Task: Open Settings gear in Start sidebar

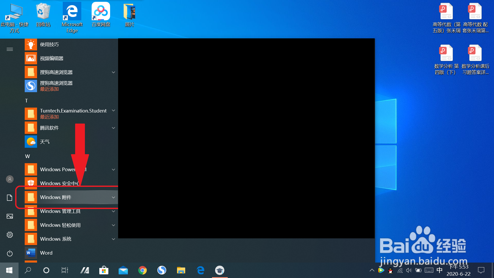Action: pos(10,235)
